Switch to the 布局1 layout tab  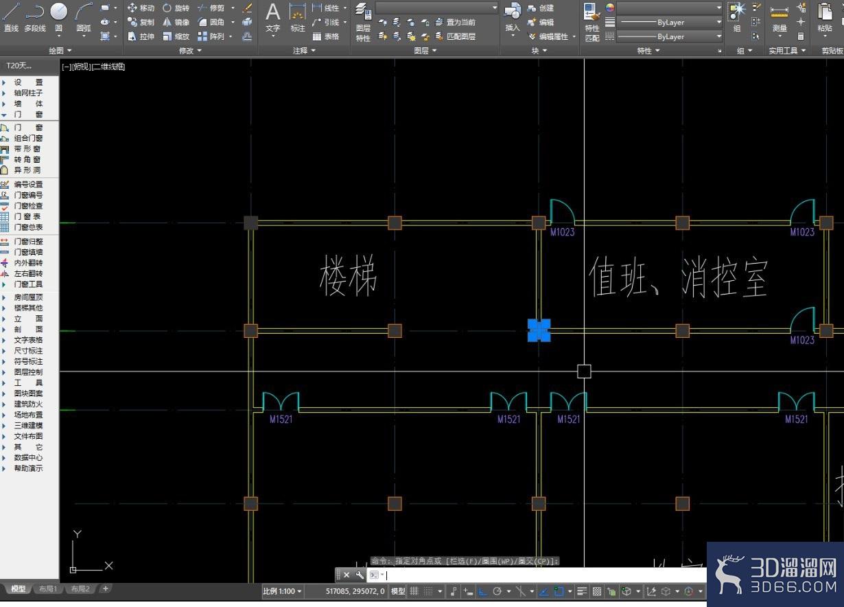click(x=47, y=589)
